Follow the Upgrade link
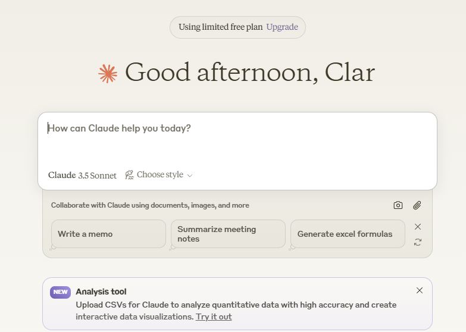 pyautogui.click(x=282, y=27)
